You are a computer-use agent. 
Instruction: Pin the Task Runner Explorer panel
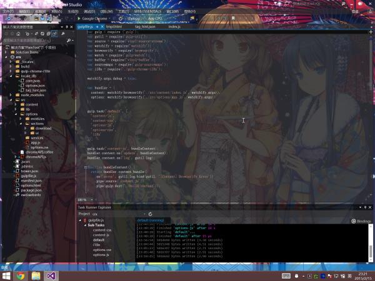(365, 207)
